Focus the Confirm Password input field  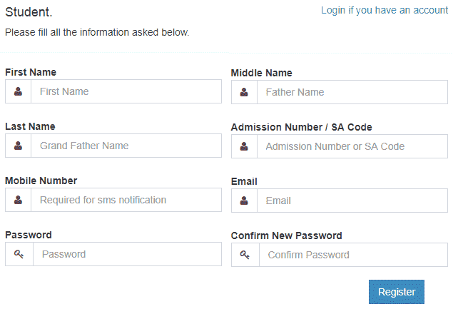(x=353, y=255)
